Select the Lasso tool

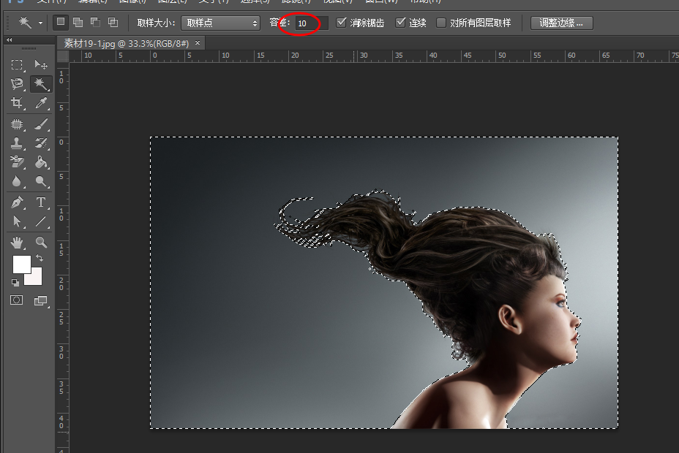point(17,84)
